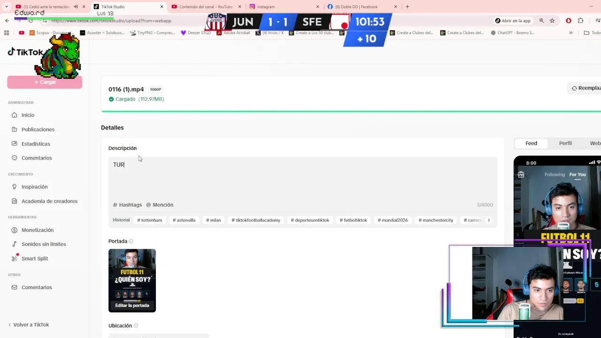Image resolution: width=601 pixels, height=338 pixels.
Task: Select the milan hashtag chip
Action: (x=213, y=220)
